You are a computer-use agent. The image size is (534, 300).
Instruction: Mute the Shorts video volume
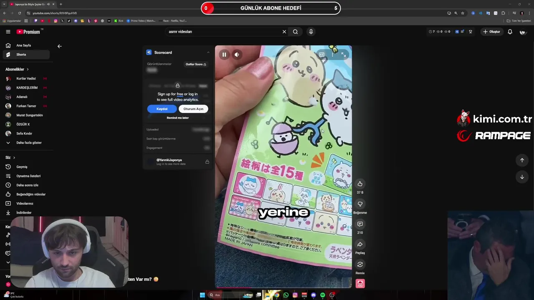pyautogui.click(x=237, y=55)
